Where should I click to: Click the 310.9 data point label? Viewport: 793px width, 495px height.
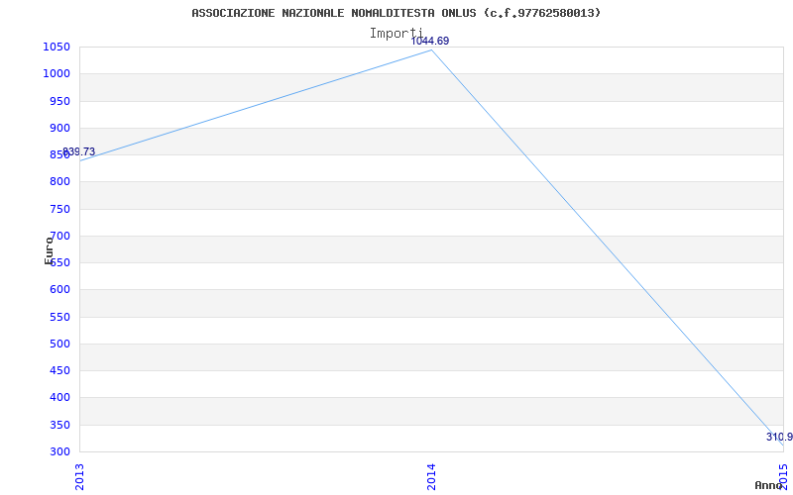point(779,437)
